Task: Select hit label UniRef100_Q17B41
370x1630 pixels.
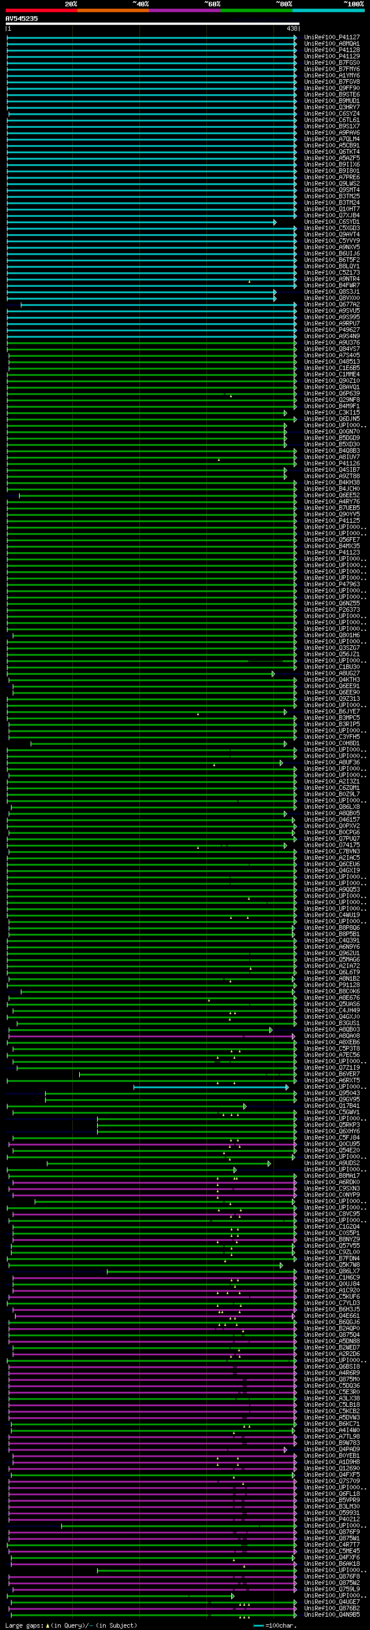Action: 332,1106
